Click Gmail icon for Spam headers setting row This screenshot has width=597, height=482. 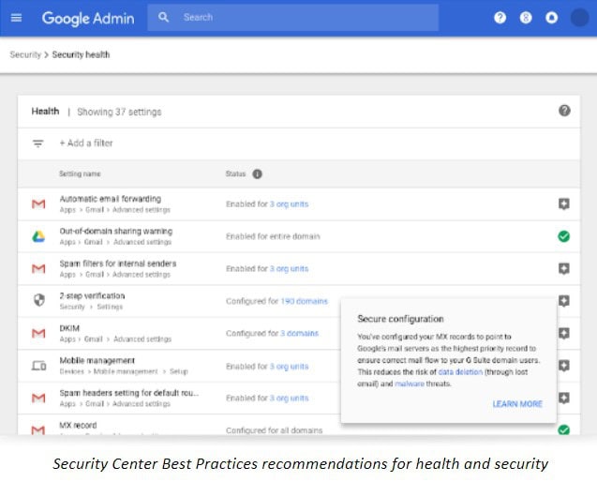coord(38,399)
